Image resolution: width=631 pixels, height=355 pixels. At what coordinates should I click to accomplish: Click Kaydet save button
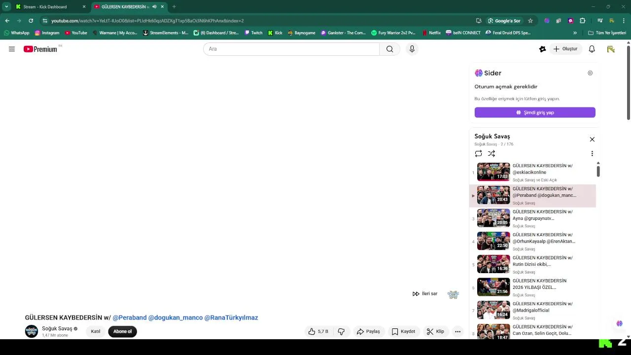403,331
